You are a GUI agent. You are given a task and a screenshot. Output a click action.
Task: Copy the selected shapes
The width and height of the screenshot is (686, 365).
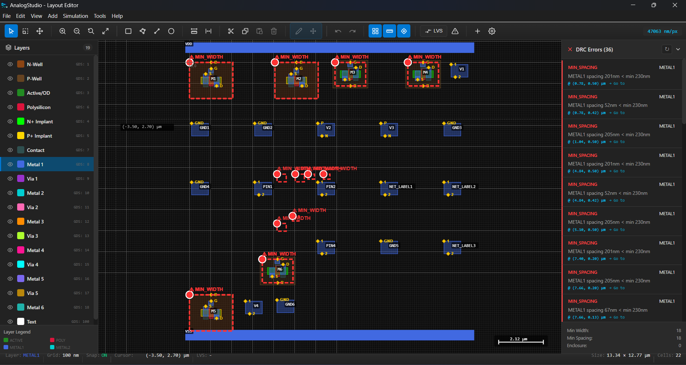click(245, 31)
